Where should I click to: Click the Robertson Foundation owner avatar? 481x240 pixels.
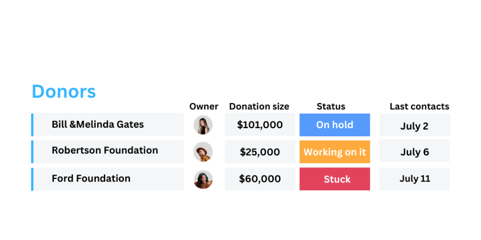[x=203, y=152]
